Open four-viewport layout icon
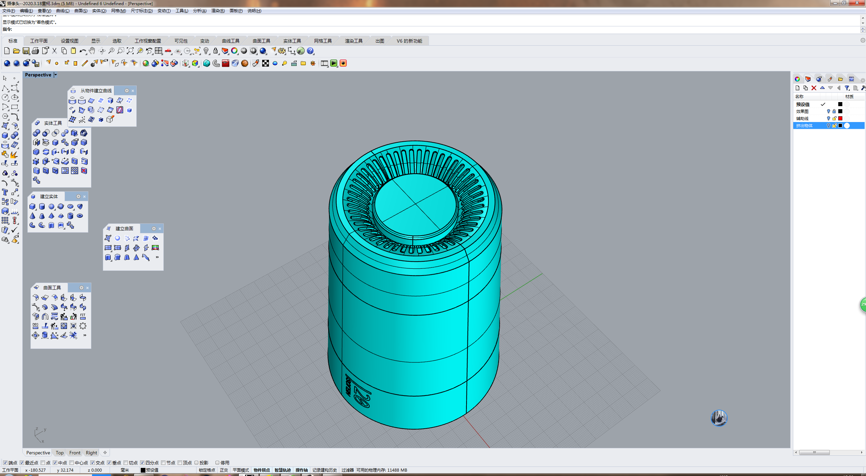 [x=158, y=51]
